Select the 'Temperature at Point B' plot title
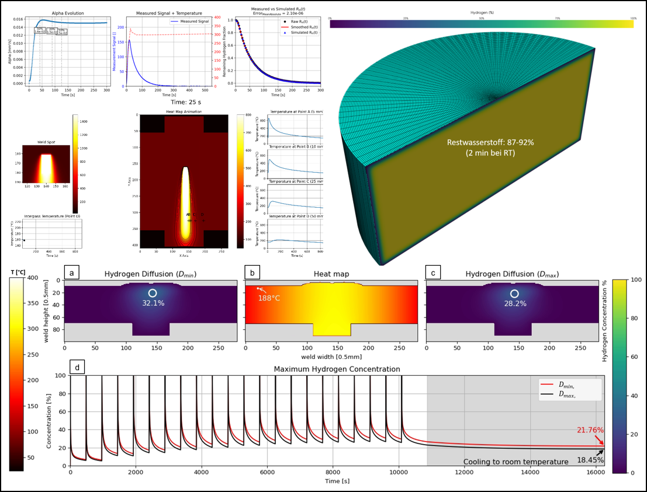The image size is (647, 492). (x=295, y=146)
